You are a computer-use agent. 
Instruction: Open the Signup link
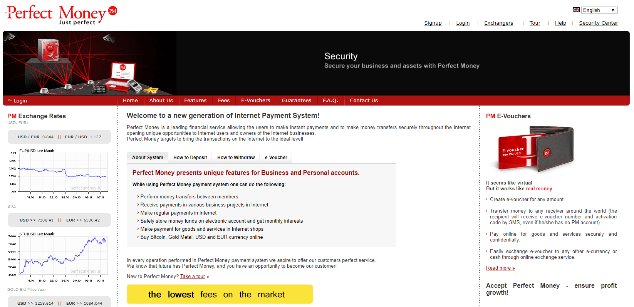tap(433, 23)
